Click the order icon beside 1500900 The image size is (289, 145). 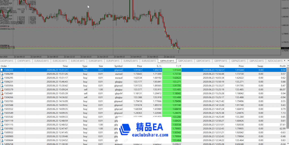tap(2, 136)
